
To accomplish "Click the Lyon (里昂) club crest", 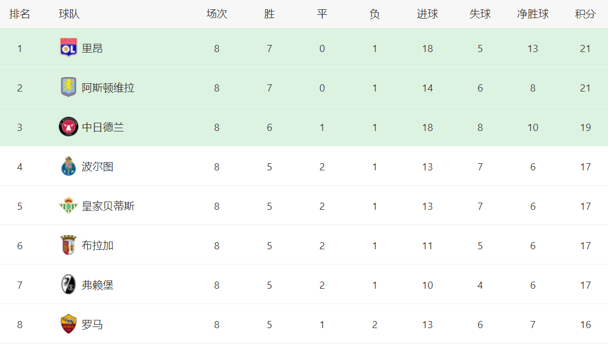I will pos(69,48).
